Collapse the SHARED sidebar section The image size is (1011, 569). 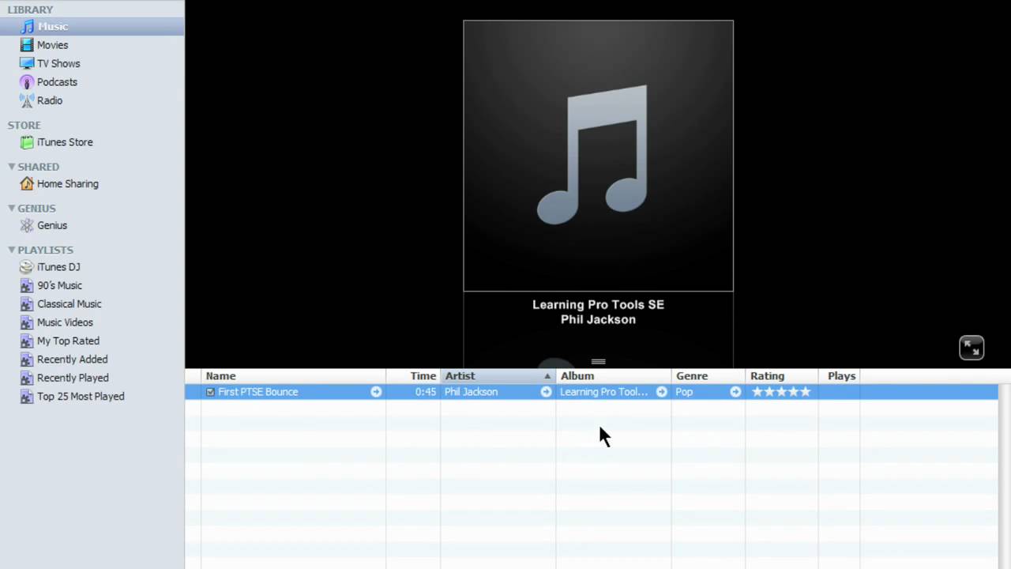12,167
